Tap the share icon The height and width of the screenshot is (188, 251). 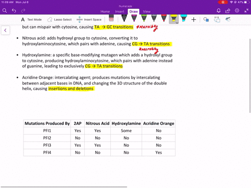tap(227, 11)
